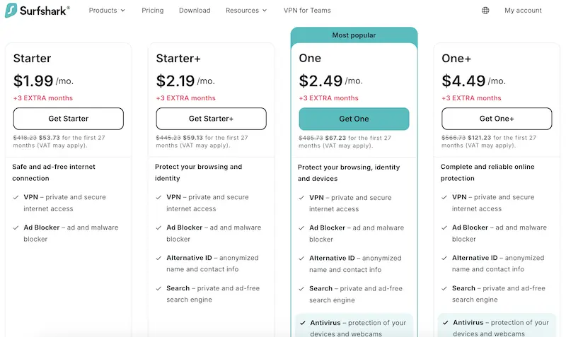Screen dimensions: 566x337
Task: Click the VPN checkmark in Starter plan
Action: click(16, 198)
